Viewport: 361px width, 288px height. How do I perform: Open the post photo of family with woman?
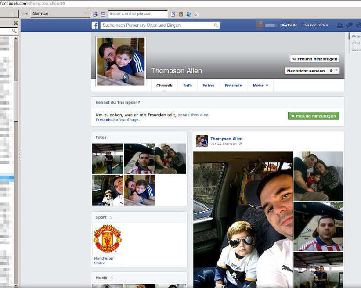tap(318, 176)
